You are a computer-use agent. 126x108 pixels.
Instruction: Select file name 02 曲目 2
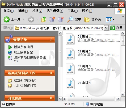84,51
